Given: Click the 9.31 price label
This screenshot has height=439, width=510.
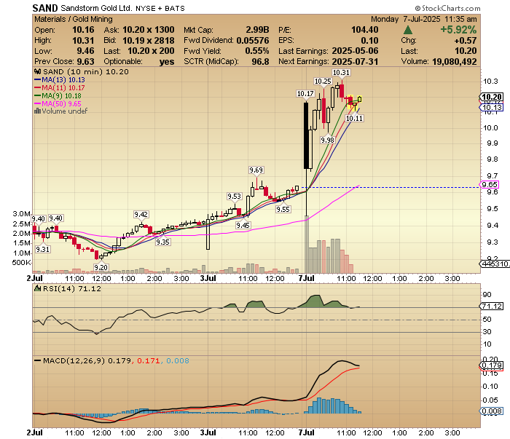Looking at the screenshot, I should pos(42,249).
